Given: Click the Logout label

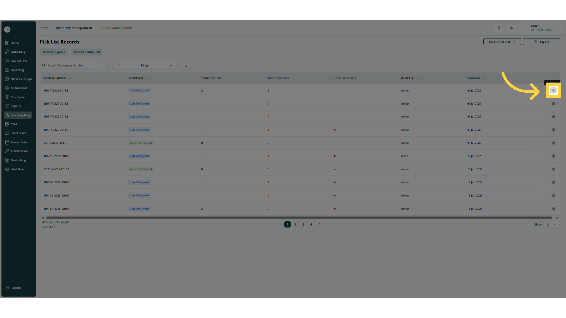Looking at the screenshot, I should 16,288.
